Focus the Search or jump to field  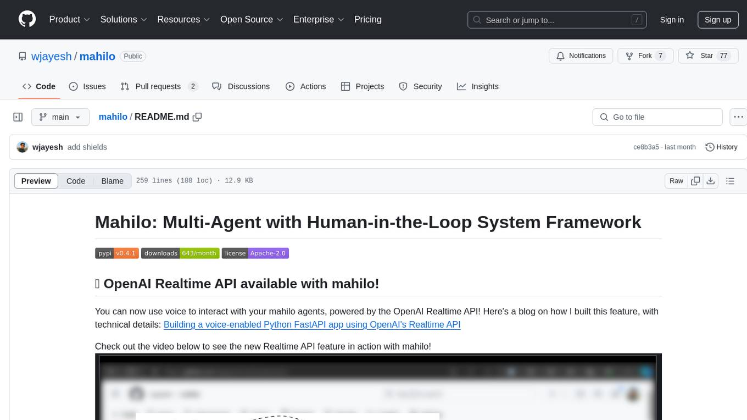click(x=557, y=20)
